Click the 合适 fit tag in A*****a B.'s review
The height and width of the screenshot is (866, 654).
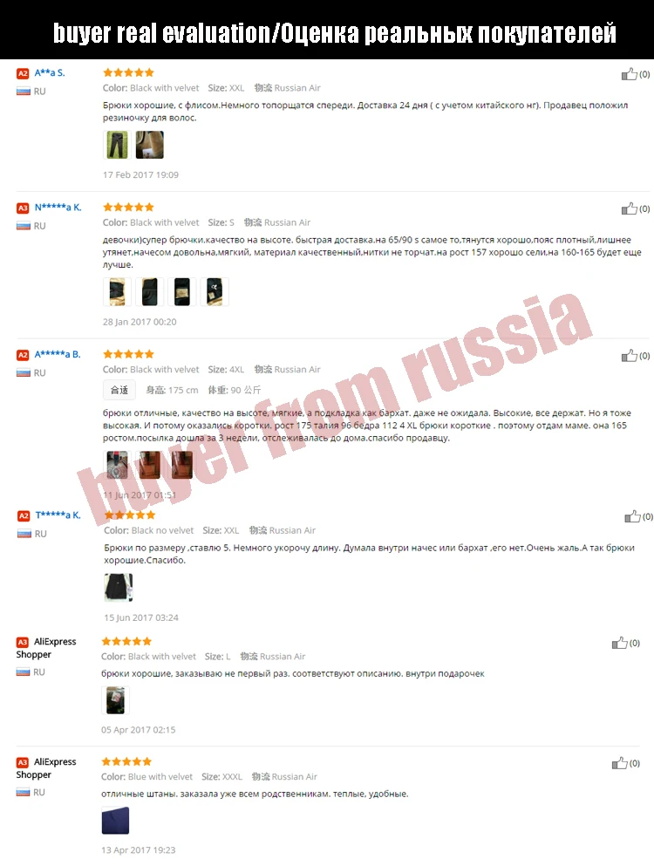(x=119, y=390)
